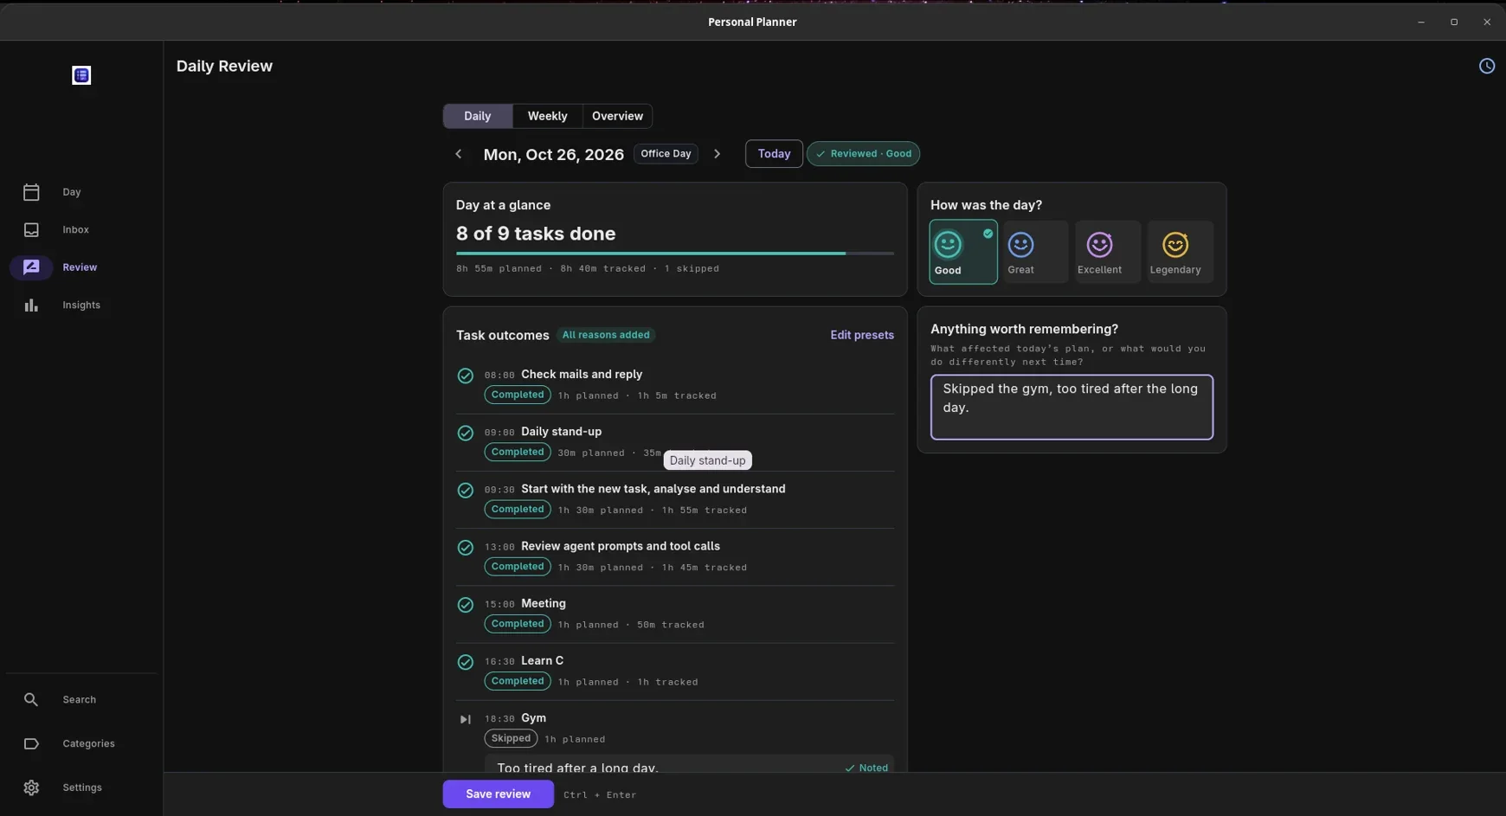Open Completed status for Meeting task
1506x816 pixels.
518,624
